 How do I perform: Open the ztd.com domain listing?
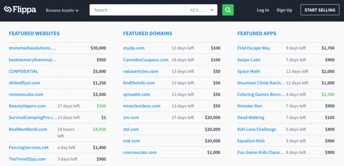pyautogui.click(x=131, y=130)
